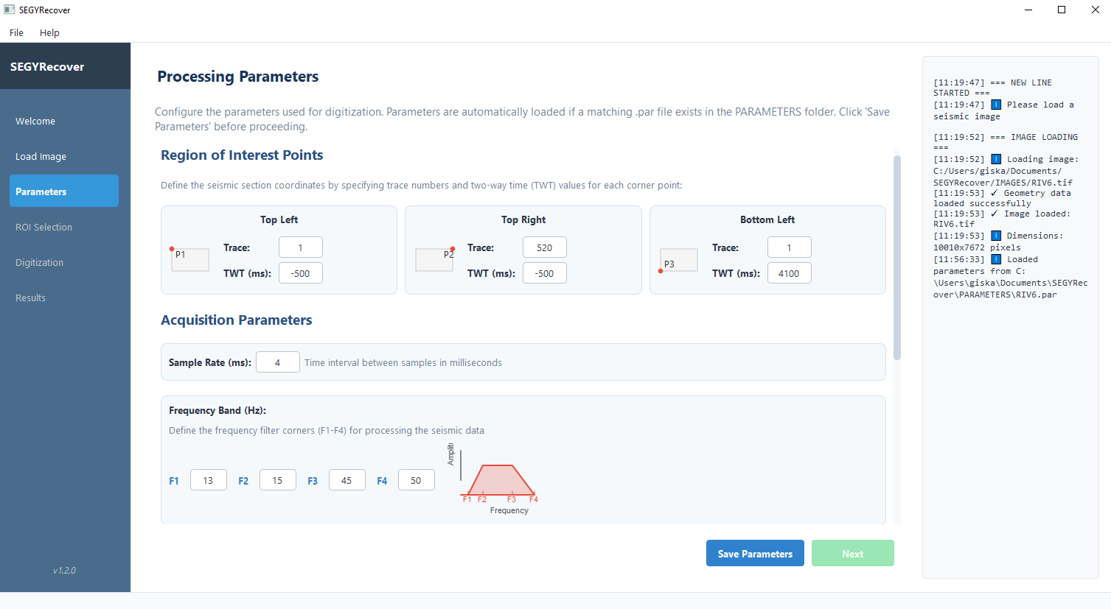The image size is (1111, 609).
Task: Click the F2 frequency field
Action: pos(278,480)
